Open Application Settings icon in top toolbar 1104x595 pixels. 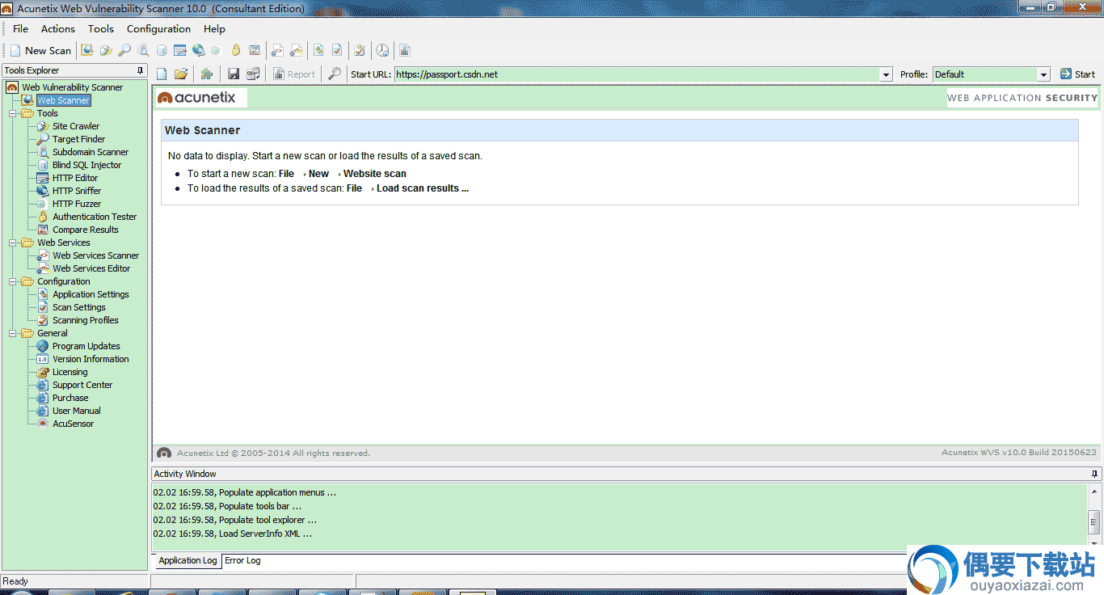318,50
